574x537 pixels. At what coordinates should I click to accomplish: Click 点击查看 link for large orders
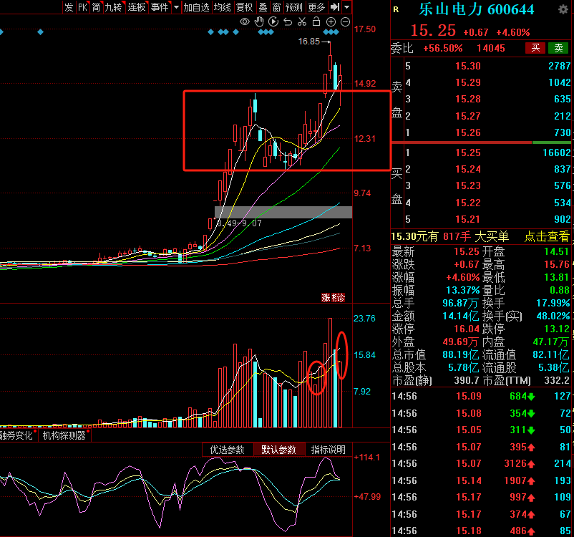pyautogui.click(x=547, y=236)
